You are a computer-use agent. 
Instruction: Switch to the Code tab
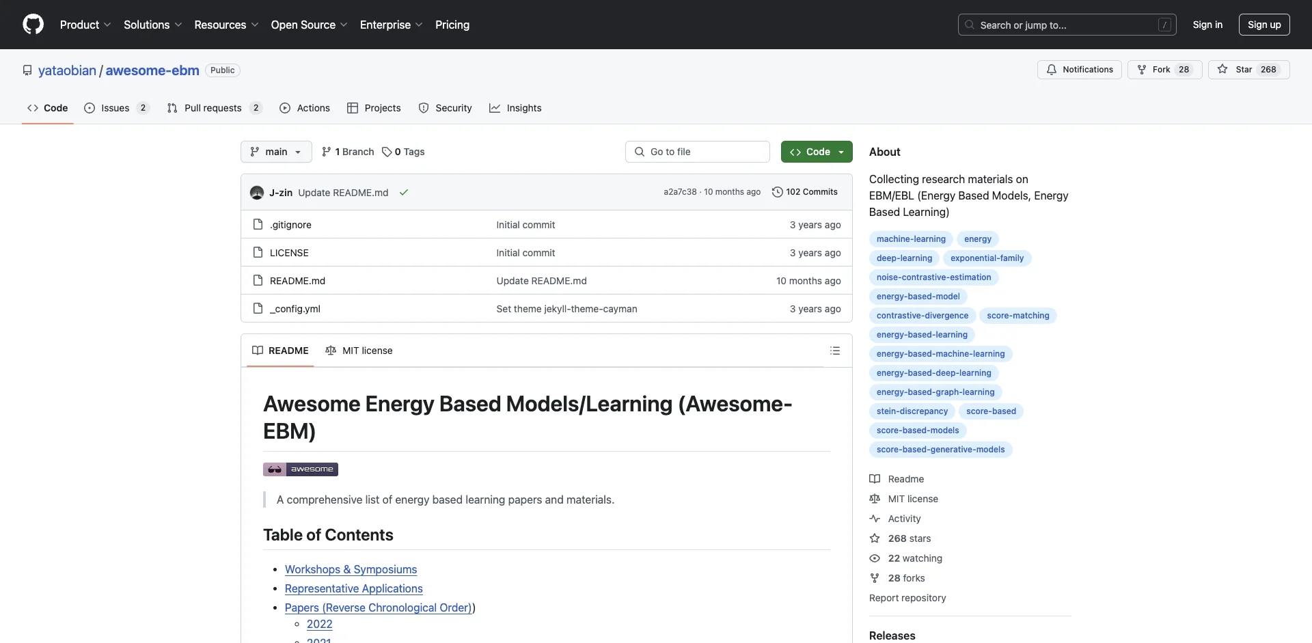(47, 108)
